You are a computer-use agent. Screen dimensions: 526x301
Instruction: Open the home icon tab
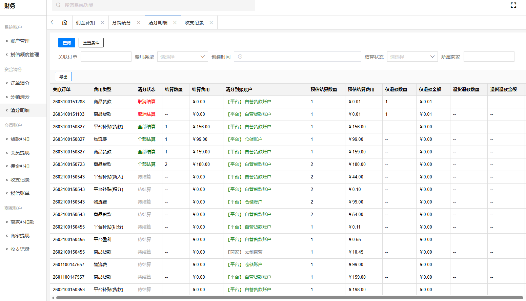(x=65, y=22)
